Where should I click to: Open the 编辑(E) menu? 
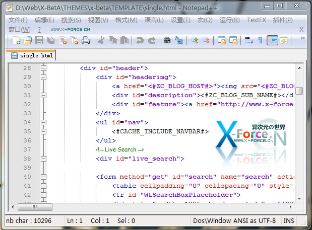coord(44,20)
